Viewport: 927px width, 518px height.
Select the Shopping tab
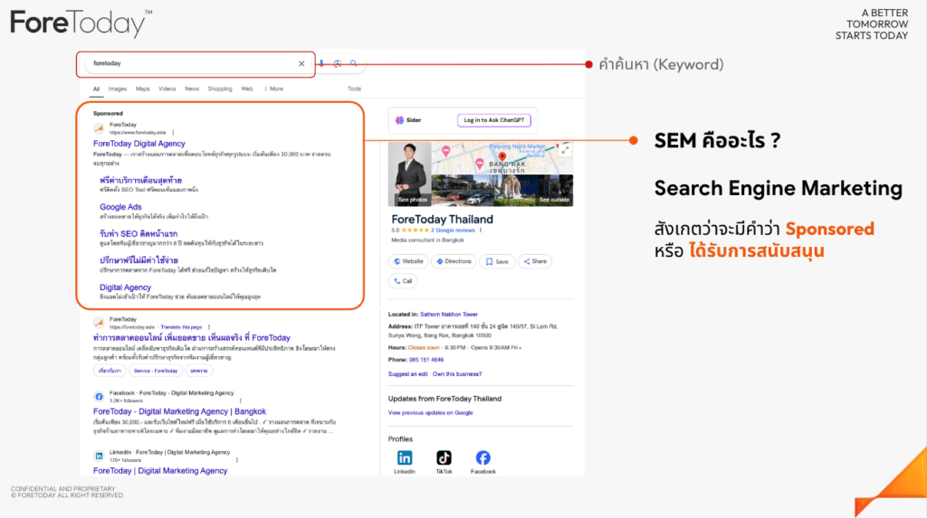220,89
